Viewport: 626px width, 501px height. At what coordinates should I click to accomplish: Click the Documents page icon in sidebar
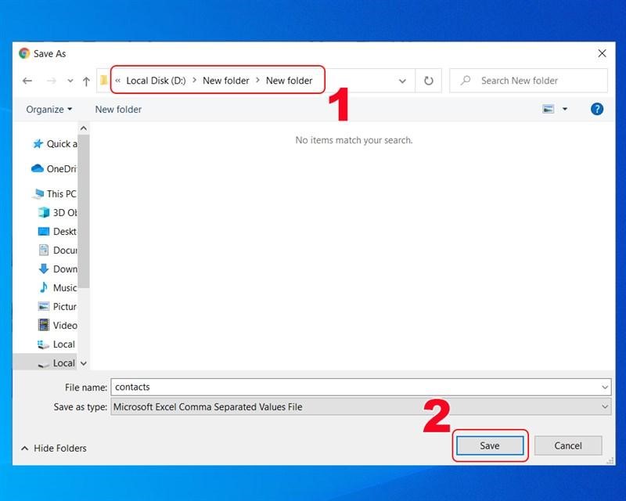(x=44, y=250)
